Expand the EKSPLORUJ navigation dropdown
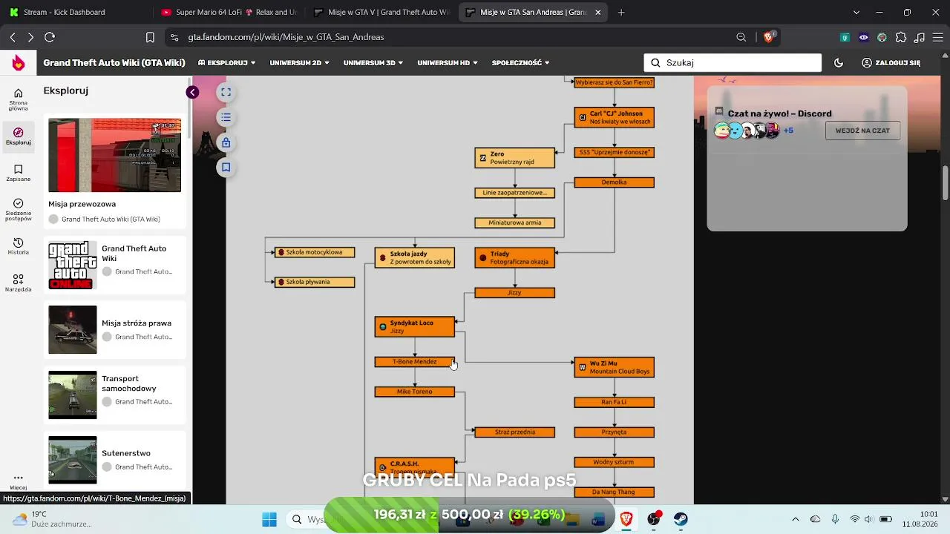Screen dimensions: 950x534 click(x=227, y=63)
